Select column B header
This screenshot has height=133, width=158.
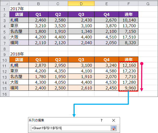coord(38,4)
